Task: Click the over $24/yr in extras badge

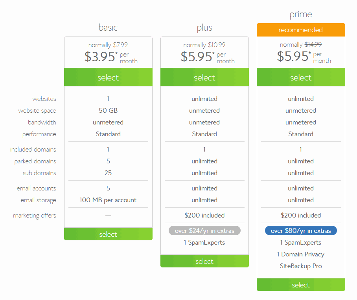Action: [x=204, y=230]
